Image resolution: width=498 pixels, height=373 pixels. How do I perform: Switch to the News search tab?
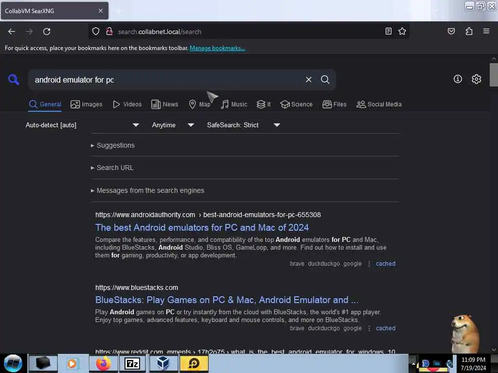(x=165, y=104)
